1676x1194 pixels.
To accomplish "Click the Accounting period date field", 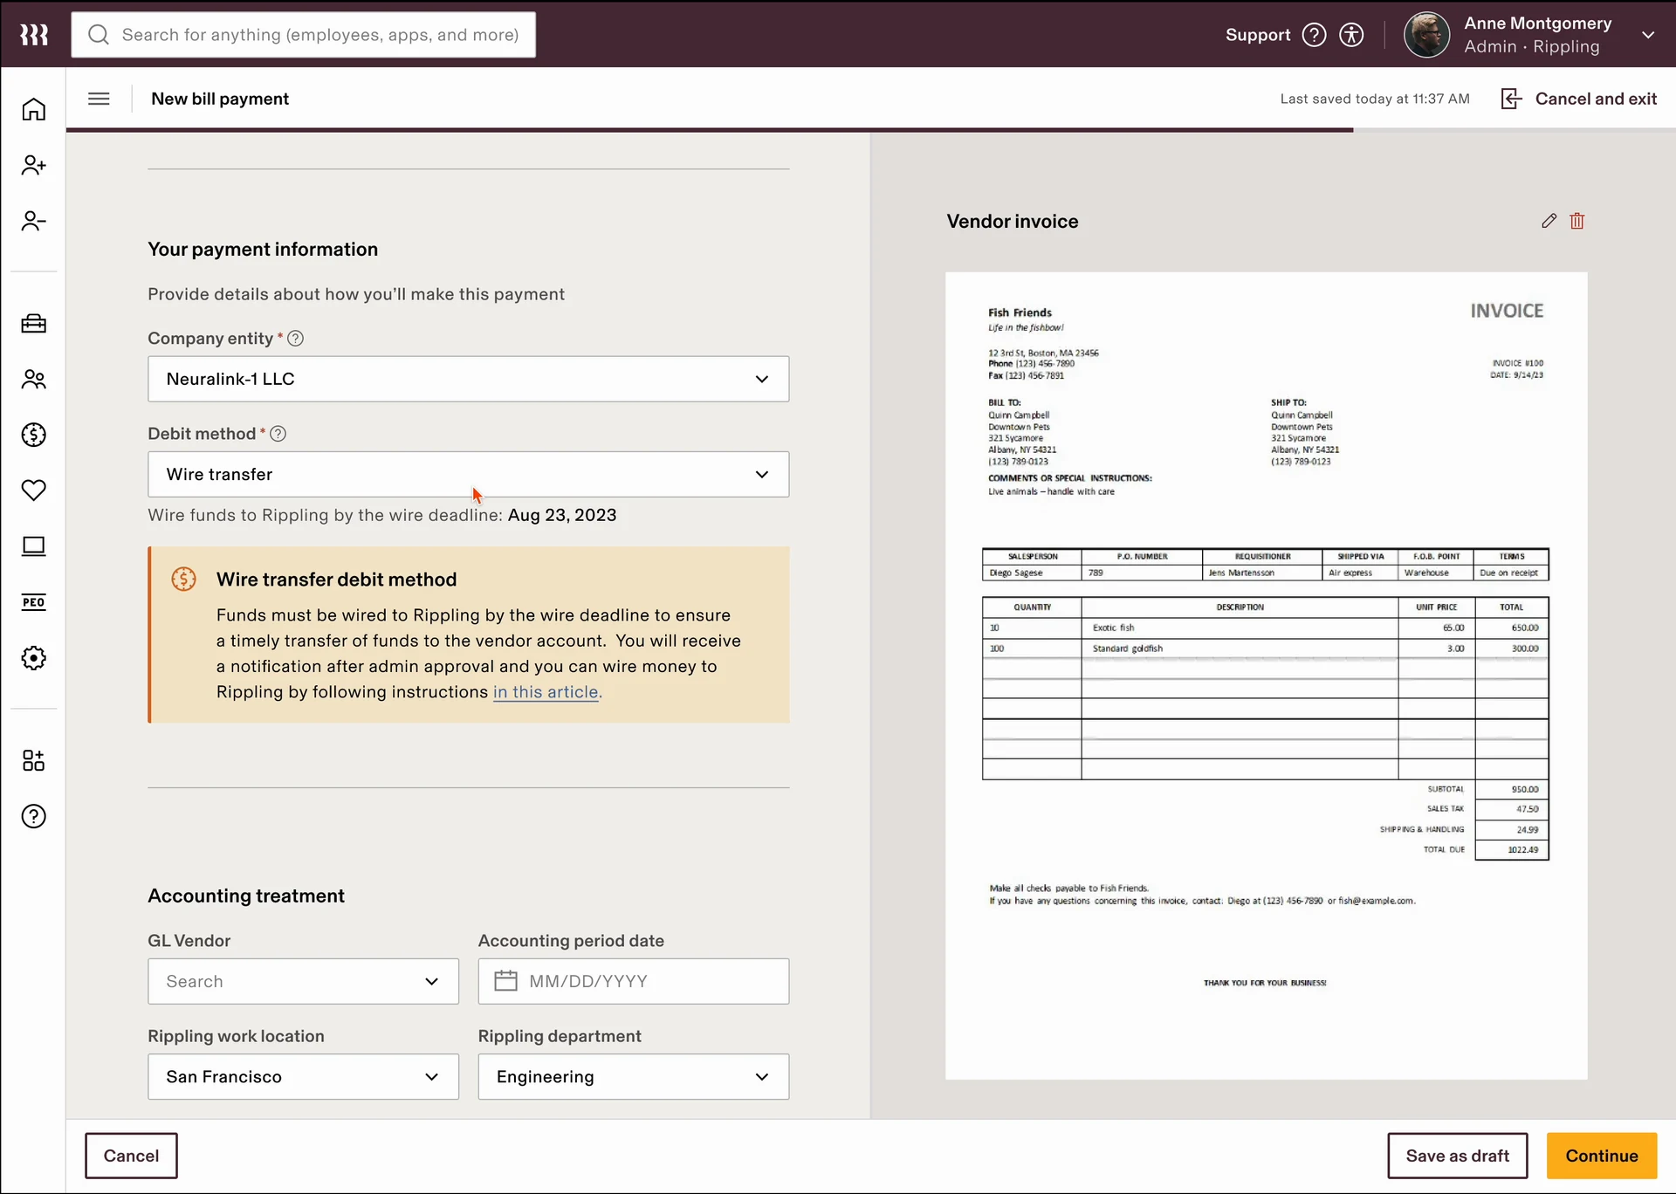I will (633, 981).
